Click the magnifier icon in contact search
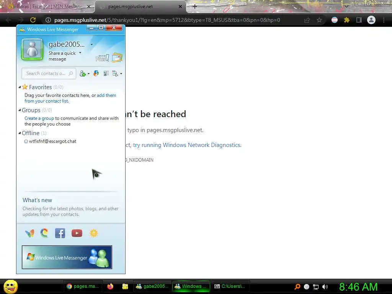The height and width of the screenshot is (294, 392). coord(71,73)
